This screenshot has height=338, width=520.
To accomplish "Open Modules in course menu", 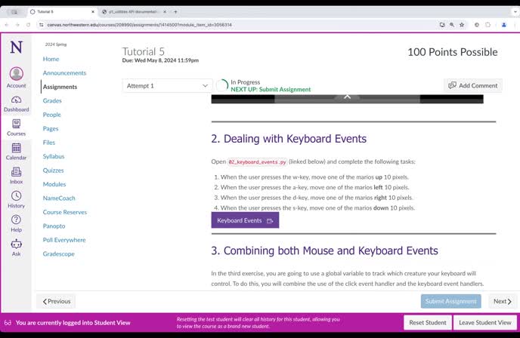I will pos(54,184).
